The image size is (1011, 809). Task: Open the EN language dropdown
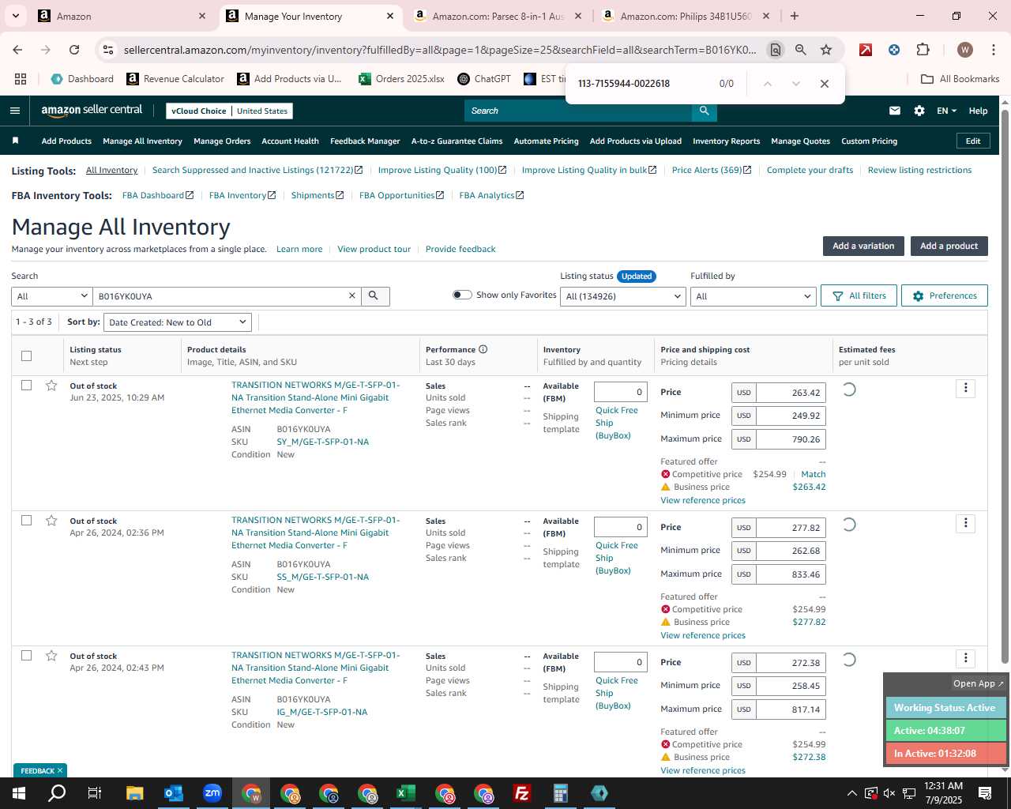point(946,111)
